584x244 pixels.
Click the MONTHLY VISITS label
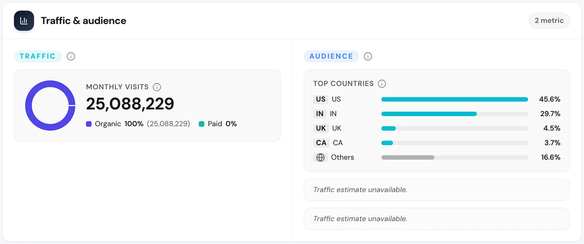117,87
